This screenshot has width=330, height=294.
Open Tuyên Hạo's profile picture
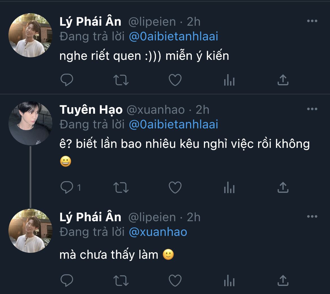point(30,123)
